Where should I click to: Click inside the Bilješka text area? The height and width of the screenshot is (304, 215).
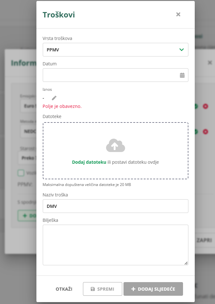coord(115,245)
